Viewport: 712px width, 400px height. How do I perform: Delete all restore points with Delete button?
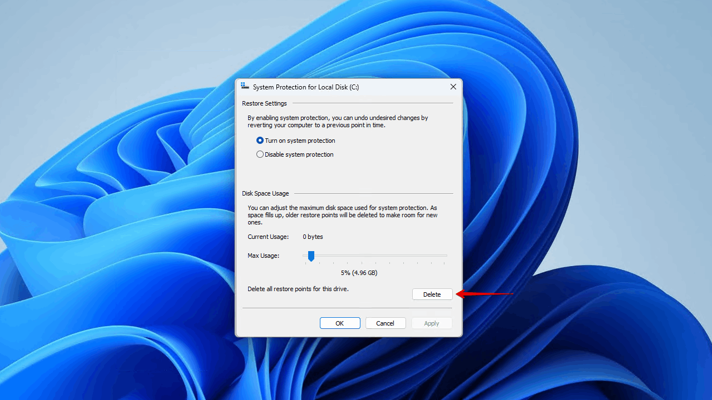[x=432, y=294]
